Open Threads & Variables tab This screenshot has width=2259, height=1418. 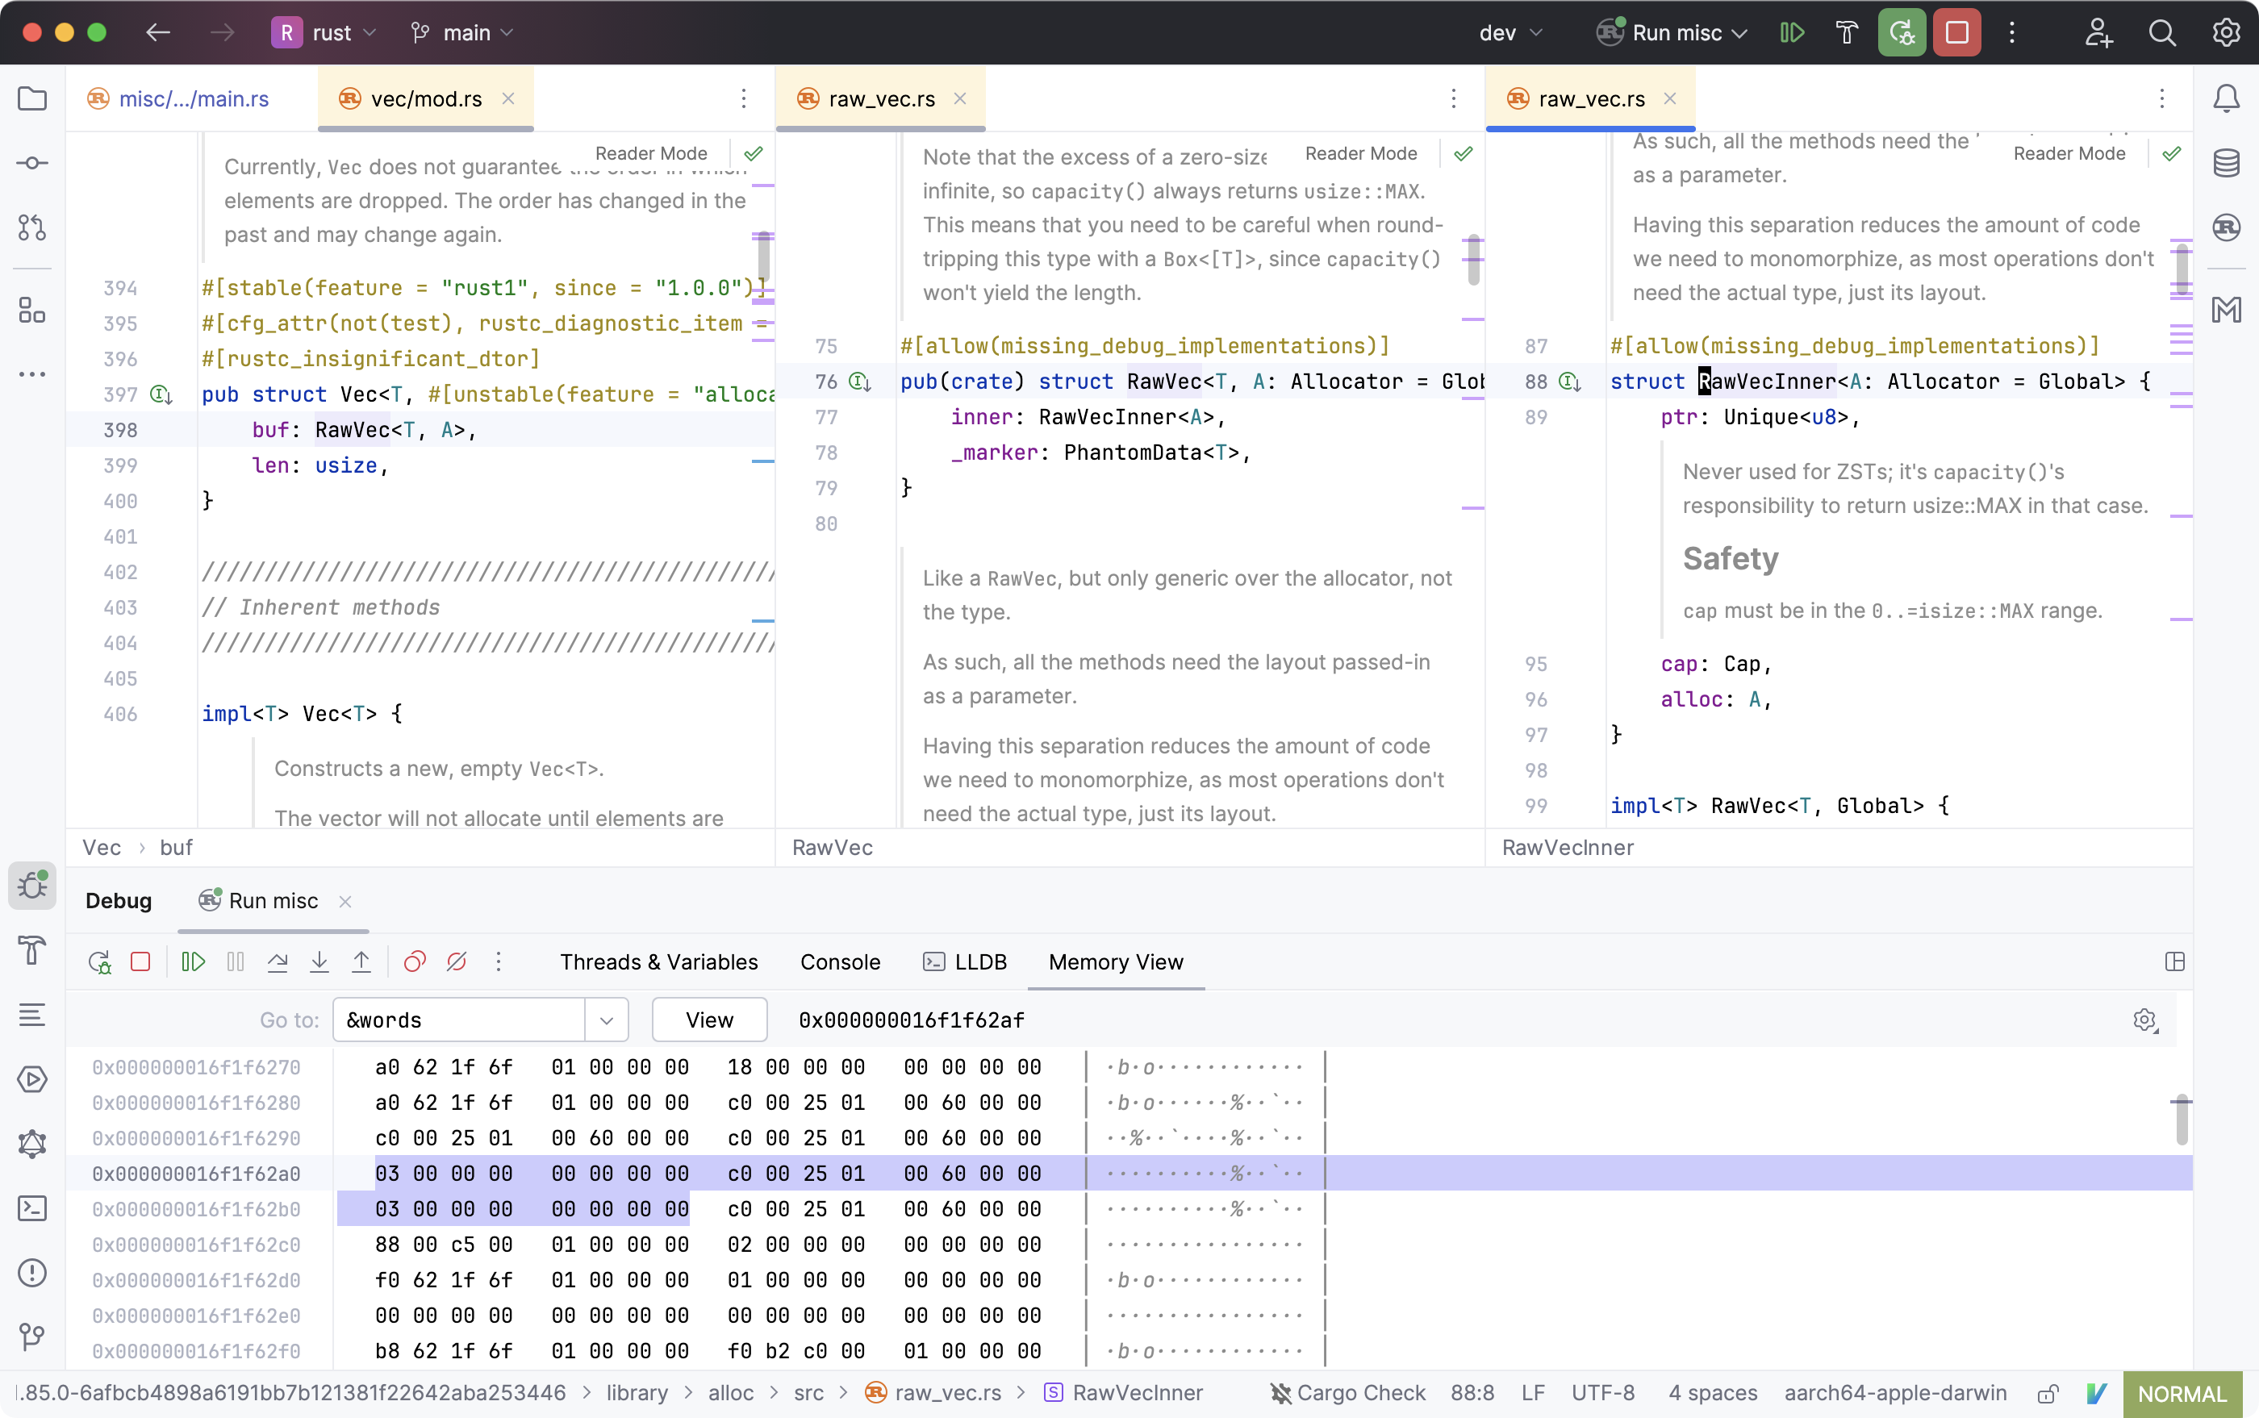click(x=658, y=962)
